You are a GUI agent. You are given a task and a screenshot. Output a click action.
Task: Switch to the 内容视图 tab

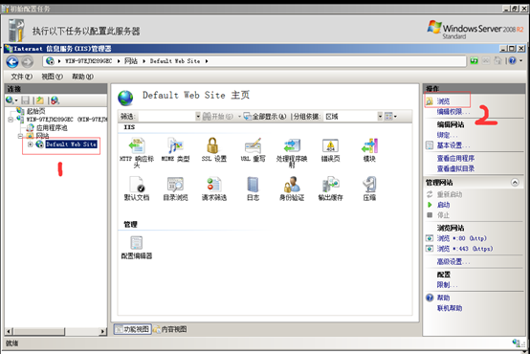(170, 329)
